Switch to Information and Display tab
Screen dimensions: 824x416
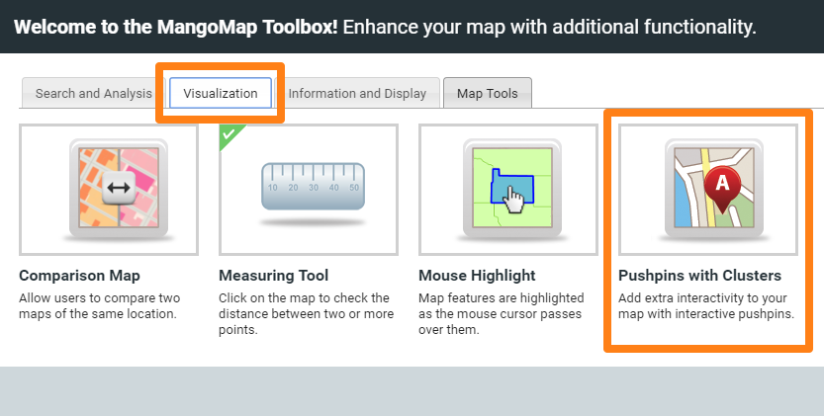pos(357,93)
